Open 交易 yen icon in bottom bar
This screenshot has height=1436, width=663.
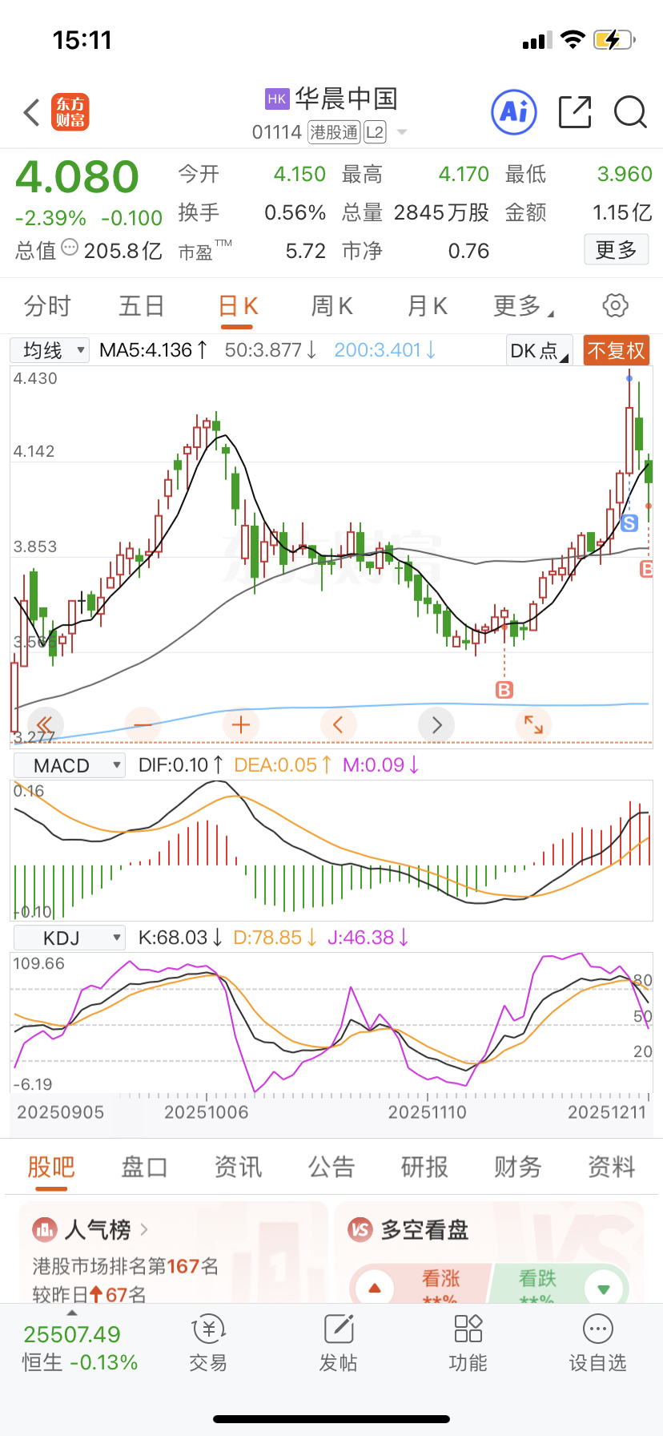209,1329
